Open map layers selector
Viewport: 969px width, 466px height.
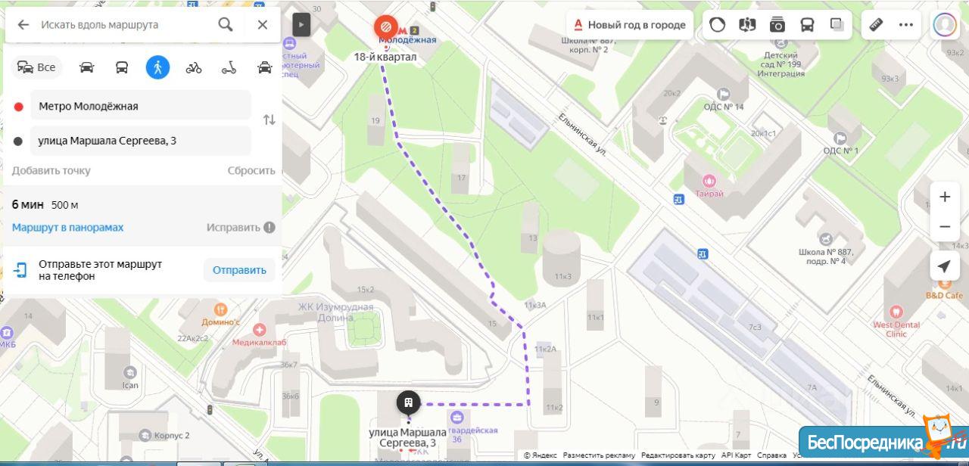click(837, 24)
